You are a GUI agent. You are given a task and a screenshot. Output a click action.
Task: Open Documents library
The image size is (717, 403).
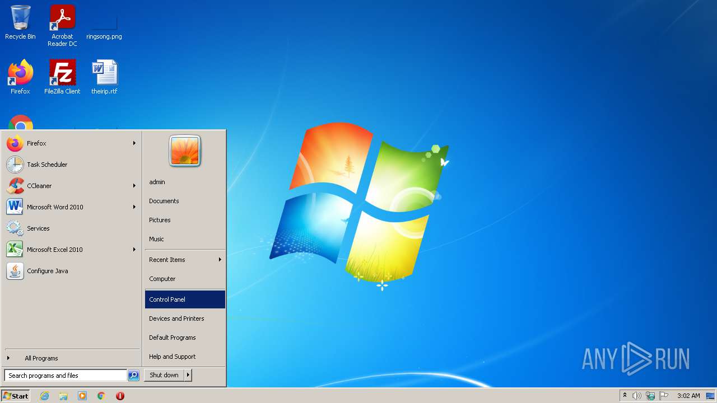185,201
